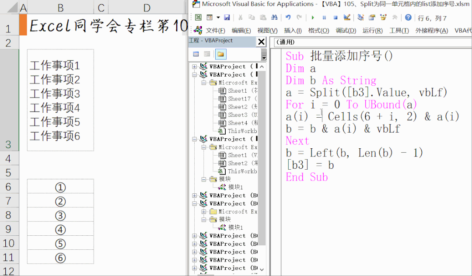Click the Find binoculars icon
472x276 pixels.
click(x=274, y=17)
